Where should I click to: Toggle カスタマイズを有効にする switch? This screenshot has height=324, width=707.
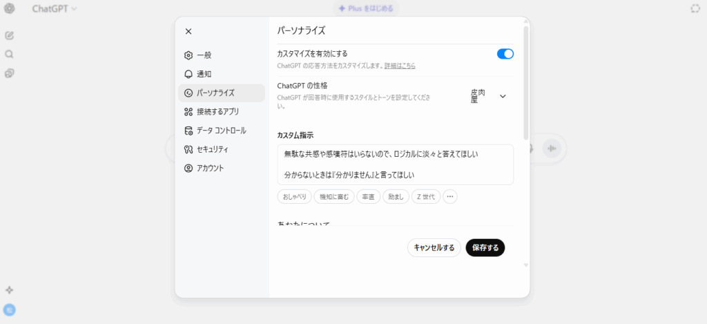[505, 54]
